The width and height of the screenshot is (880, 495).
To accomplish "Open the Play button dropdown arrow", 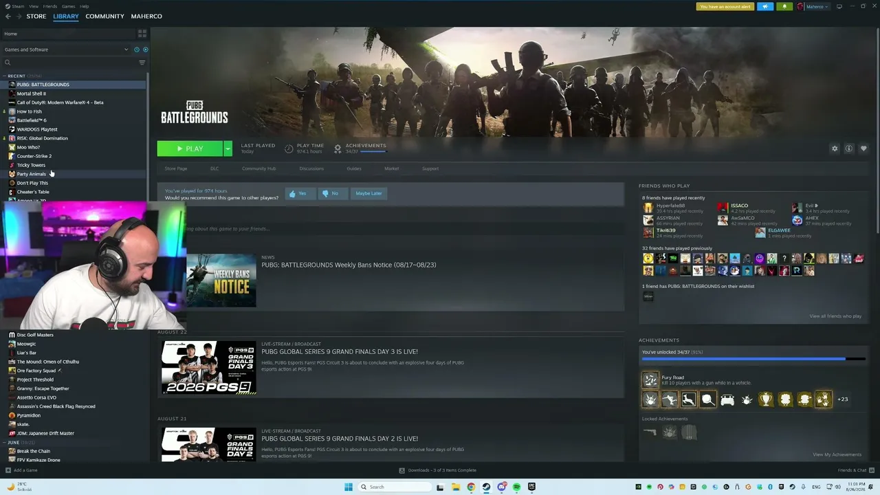I will (228, 148).
